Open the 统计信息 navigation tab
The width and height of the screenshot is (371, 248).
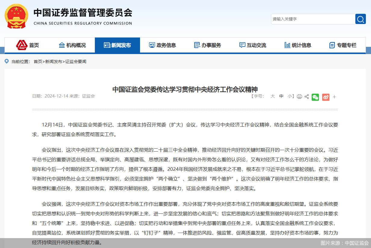(298, 45)
